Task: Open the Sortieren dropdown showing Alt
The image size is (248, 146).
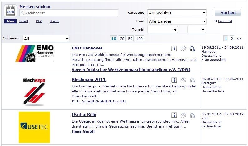Action: (x=46, y=39)
